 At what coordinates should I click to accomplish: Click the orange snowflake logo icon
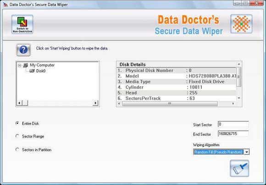(241, 24)
